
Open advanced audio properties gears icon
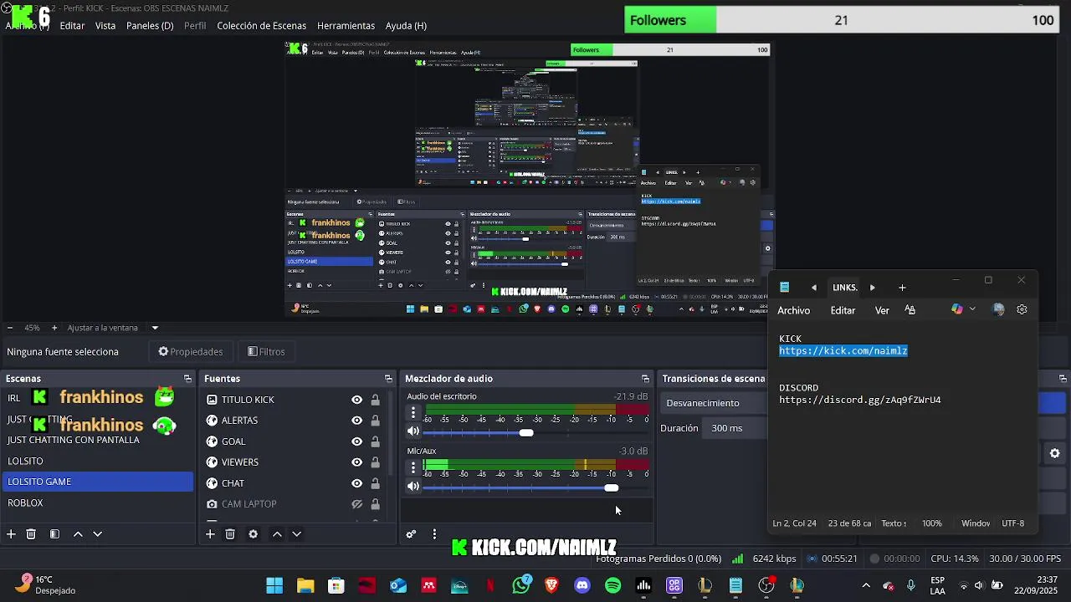click(411, 534)
